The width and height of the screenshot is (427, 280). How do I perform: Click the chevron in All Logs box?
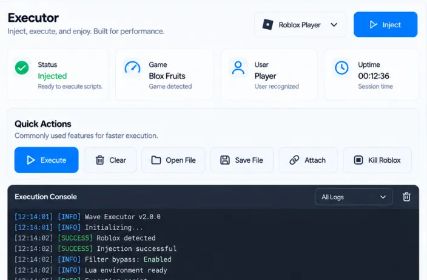coord(383,197)
